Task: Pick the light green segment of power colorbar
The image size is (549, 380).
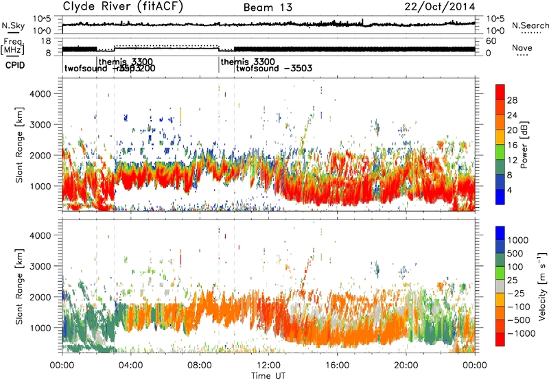Action: pyautogui.click(x=500, y=152)
